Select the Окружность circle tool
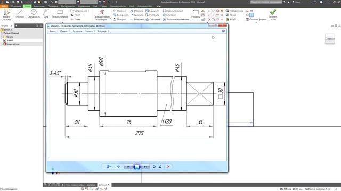The width and height of the screenshot is (341, 191). [34, 14]
